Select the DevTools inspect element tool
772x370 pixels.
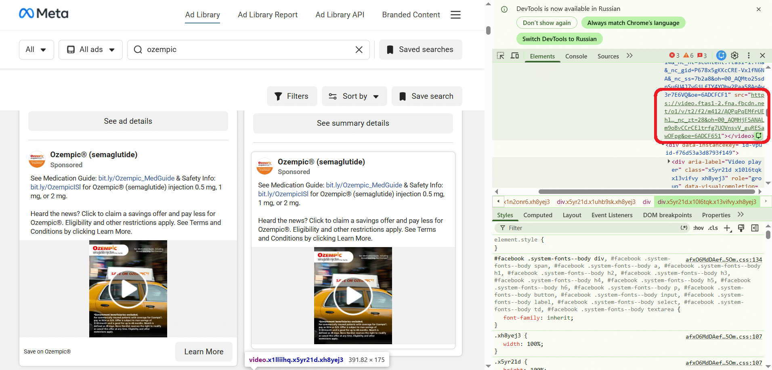coord(501,56)
